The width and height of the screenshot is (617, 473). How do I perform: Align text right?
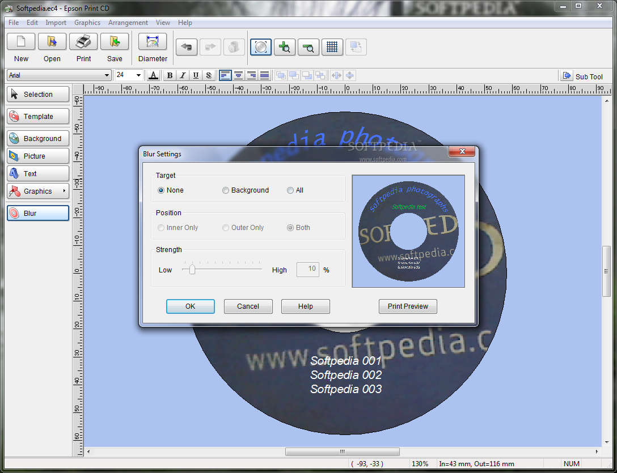(251, 75)
